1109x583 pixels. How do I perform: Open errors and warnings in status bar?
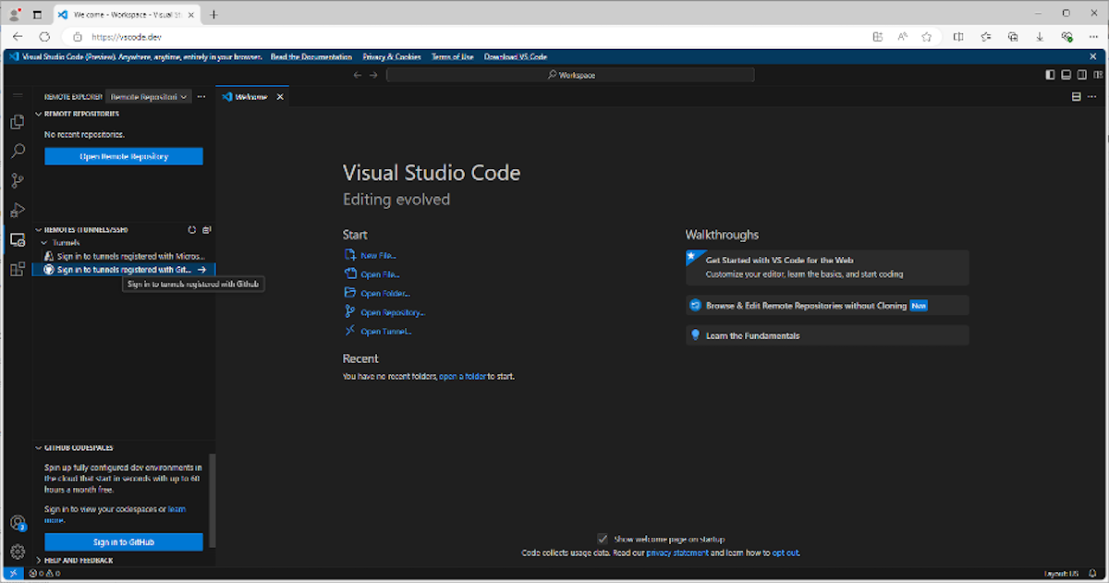(x=44, y=574)
